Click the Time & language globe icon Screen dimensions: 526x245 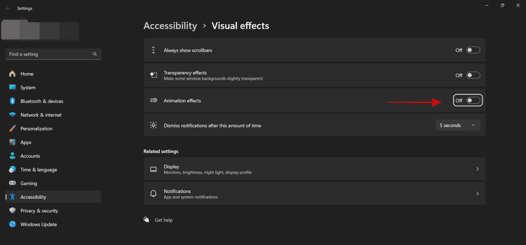tap(12, 170)
